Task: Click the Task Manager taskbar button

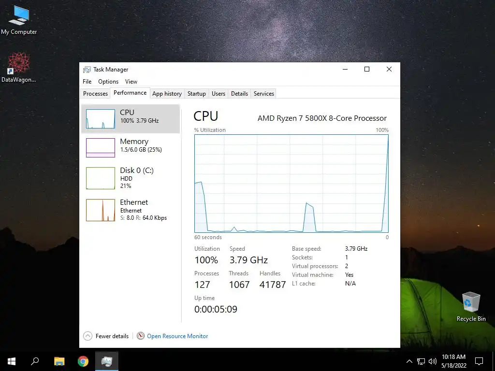Action: (107, 361)
